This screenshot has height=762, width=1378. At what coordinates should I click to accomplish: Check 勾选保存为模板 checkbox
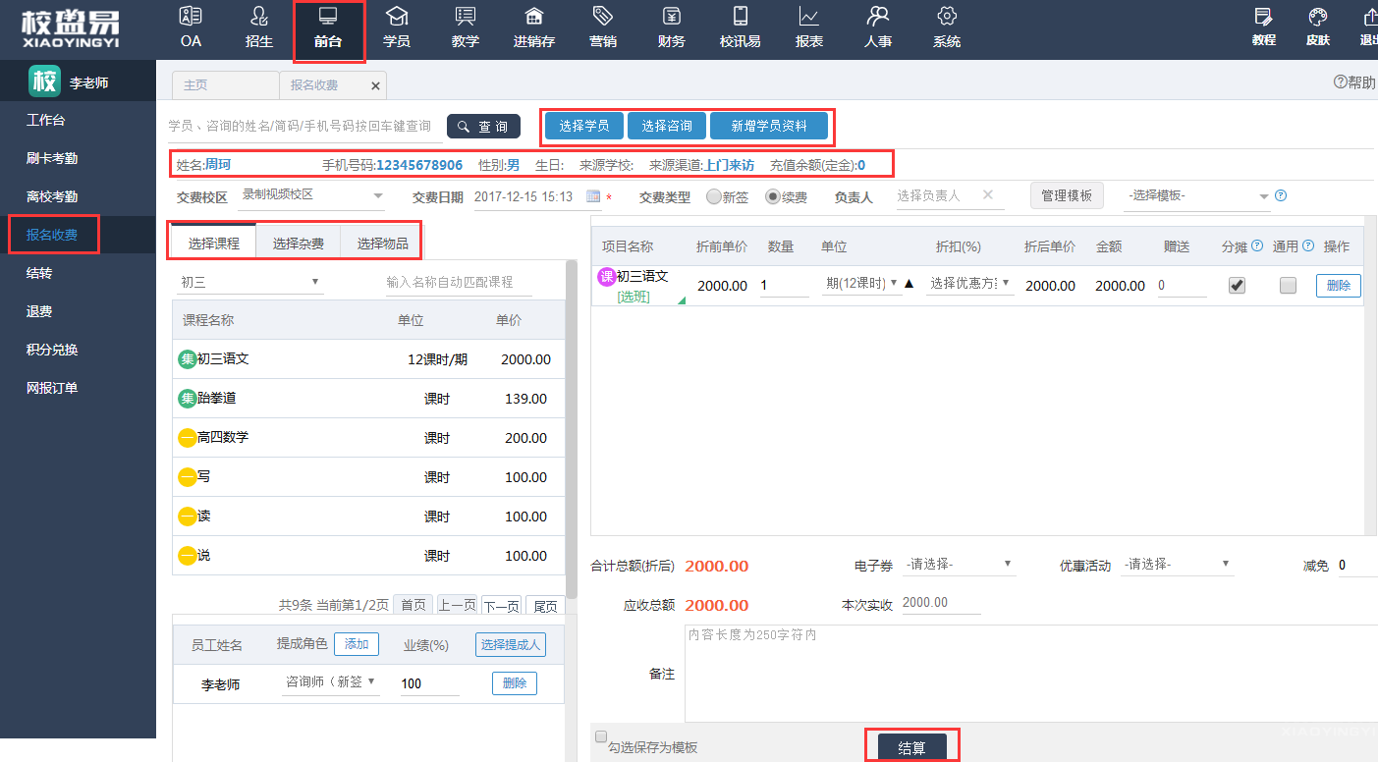coord(601,736)
